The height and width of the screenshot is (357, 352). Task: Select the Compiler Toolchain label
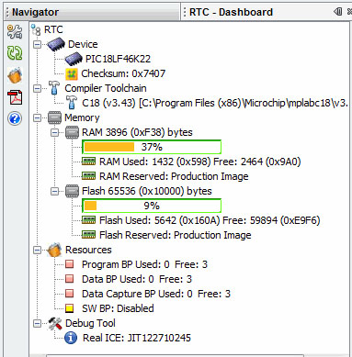click(106, 88)
